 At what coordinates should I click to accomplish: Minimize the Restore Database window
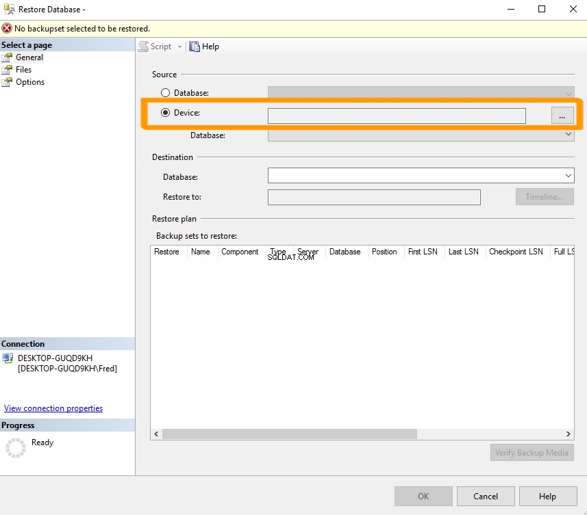[511, 9]
